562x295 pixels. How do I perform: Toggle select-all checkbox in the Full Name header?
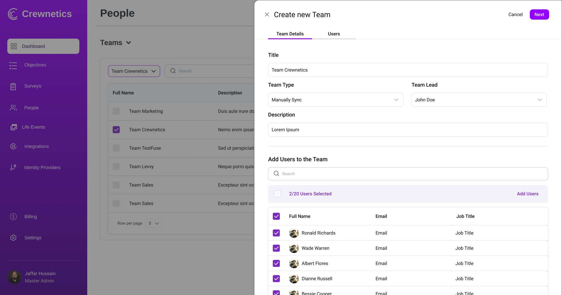[x=276, y=216]
